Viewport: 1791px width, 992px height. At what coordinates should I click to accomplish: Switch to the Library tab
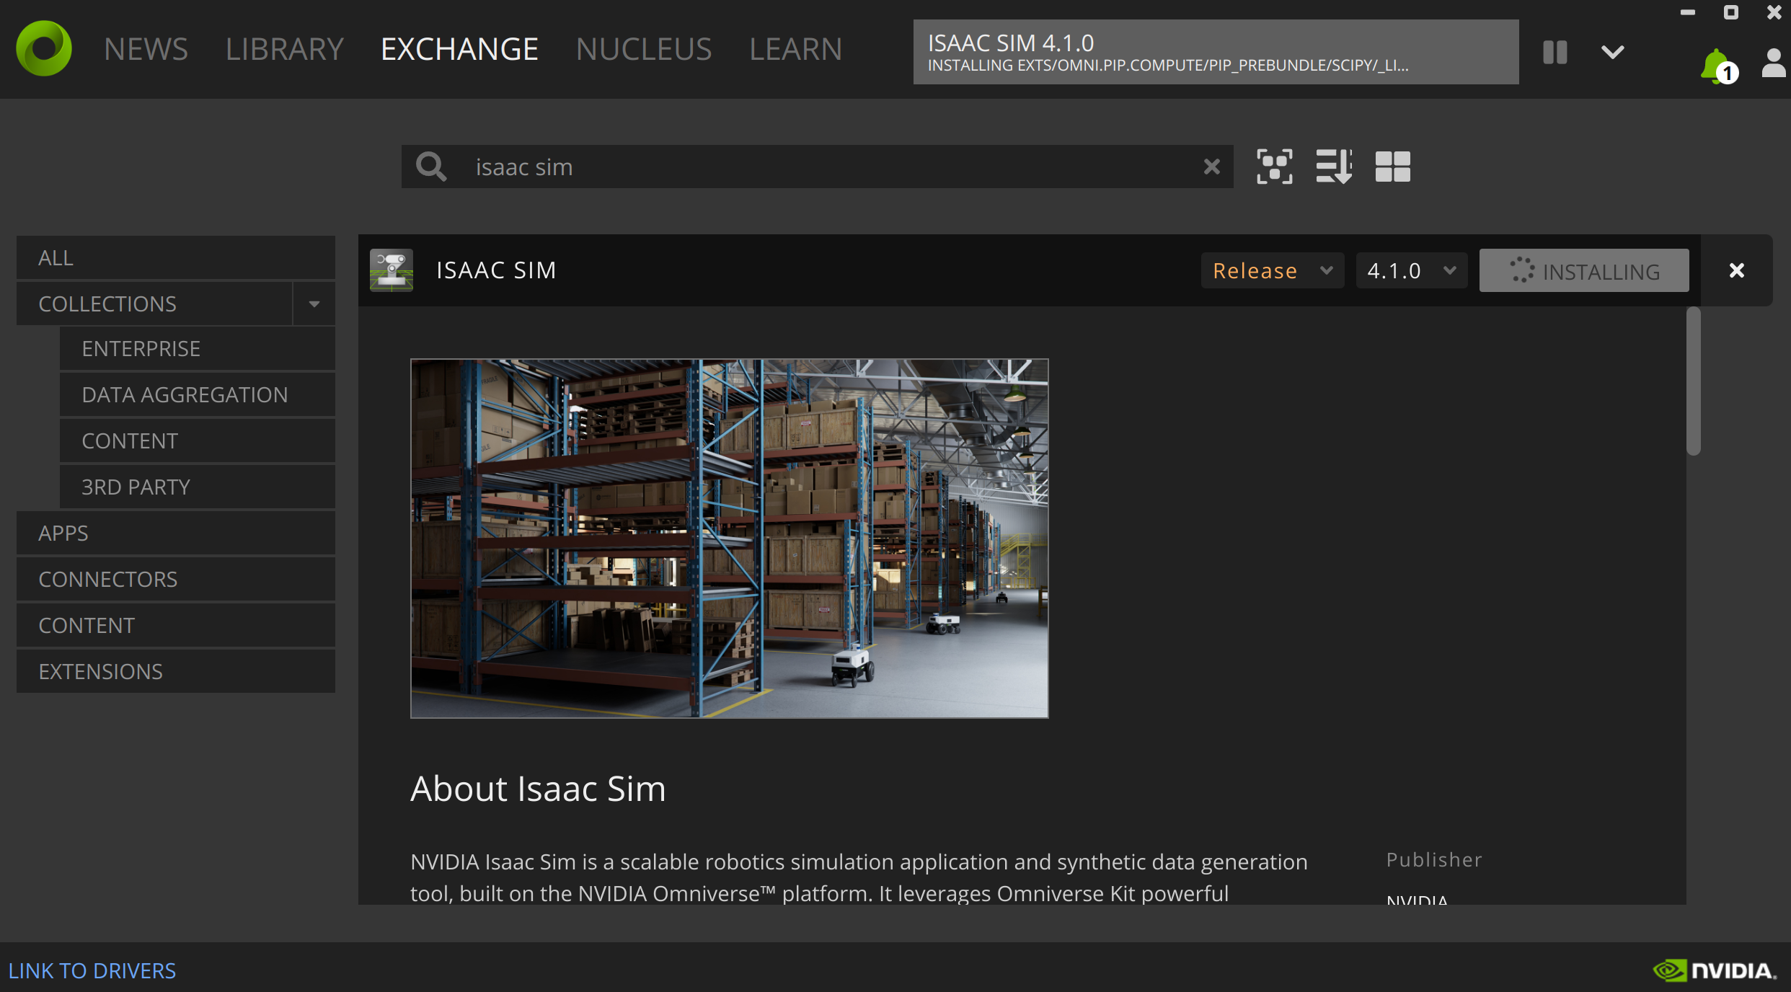[284, 49]
